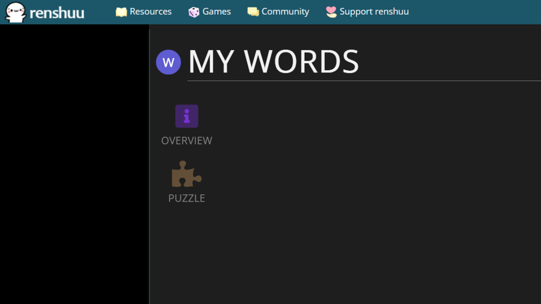Click the renshuu mascot logo
Image resolution: width=541 pixels, height=304 pixels.
coord(16,12)
